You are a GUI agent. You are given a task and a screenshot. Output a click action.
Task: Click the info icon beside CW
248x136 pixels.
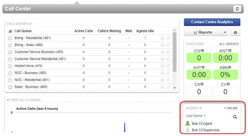(x=203, y=51)
